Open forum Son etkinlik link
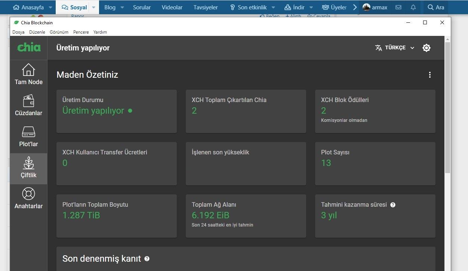This screenshot has height=271, width=468. click(x=248, y=7)
